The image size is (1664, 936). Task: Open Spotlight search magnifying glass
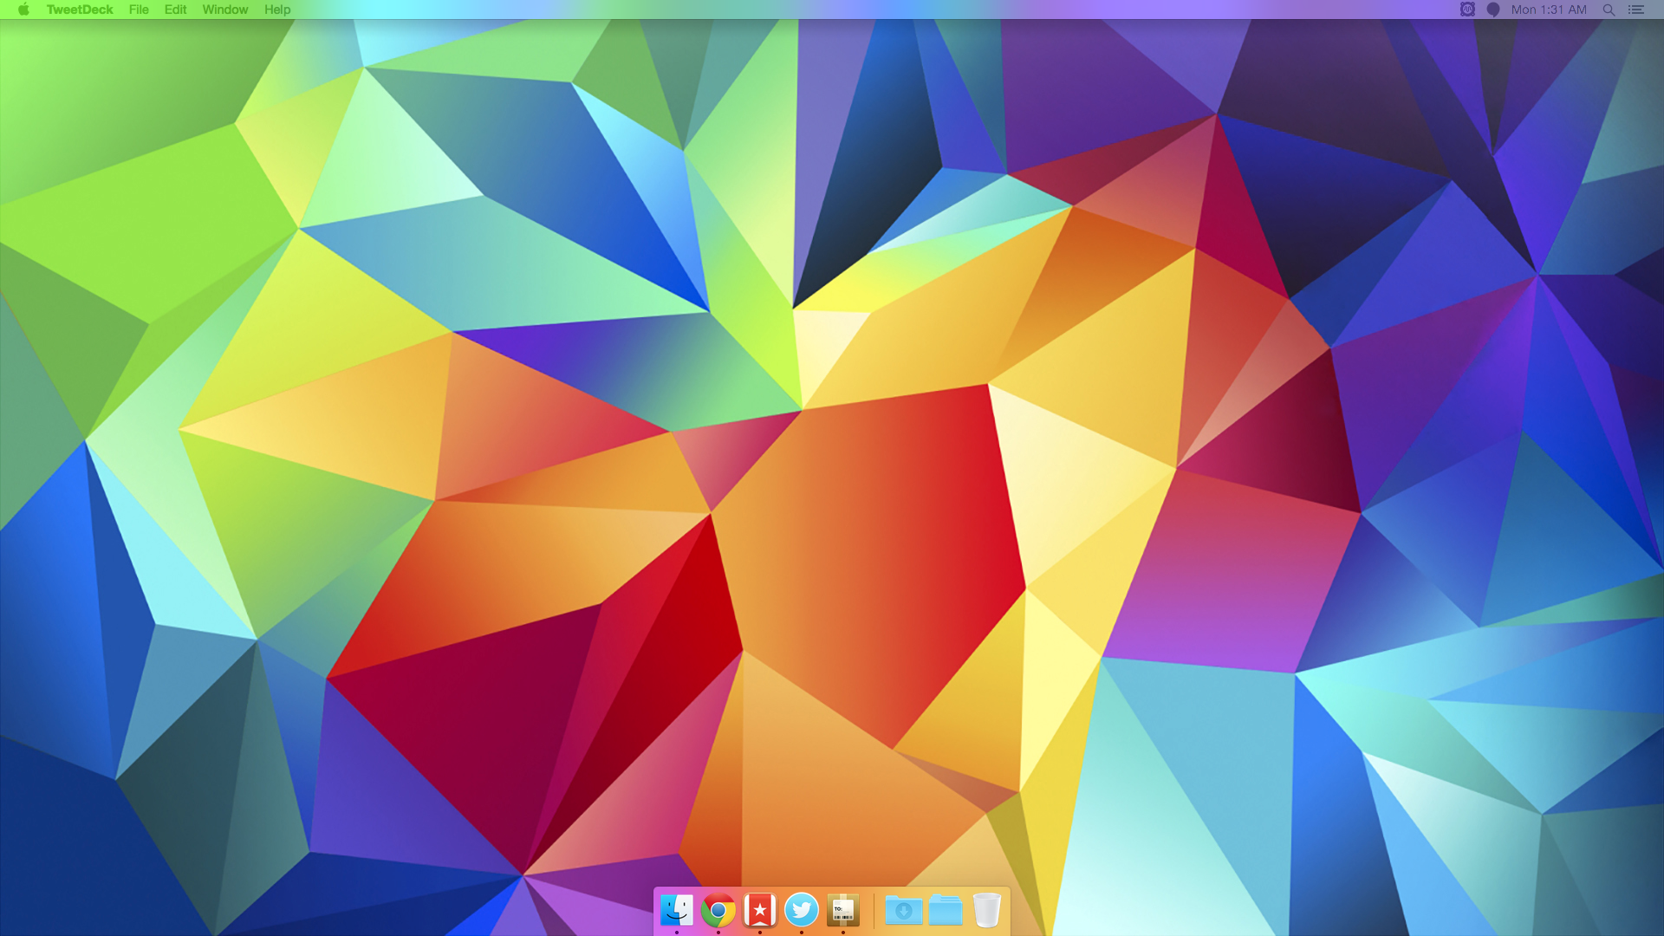1609,10
